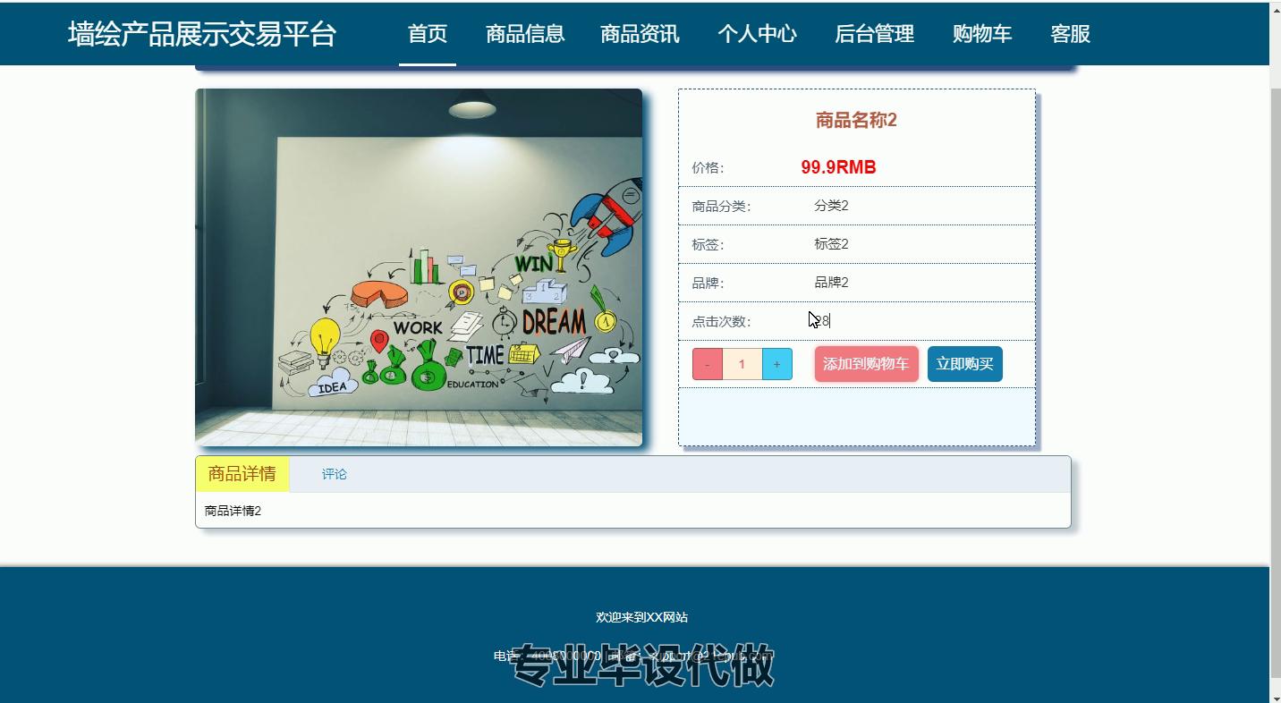Click the page vertical scrollbar
The height and width of the screenshot is (703, 1281).
1275,358
